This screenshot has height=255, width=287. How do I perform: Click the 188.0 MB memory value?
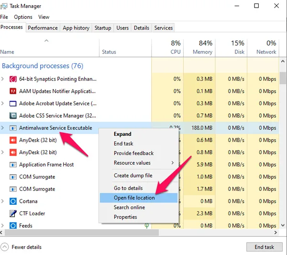(202, 128)
